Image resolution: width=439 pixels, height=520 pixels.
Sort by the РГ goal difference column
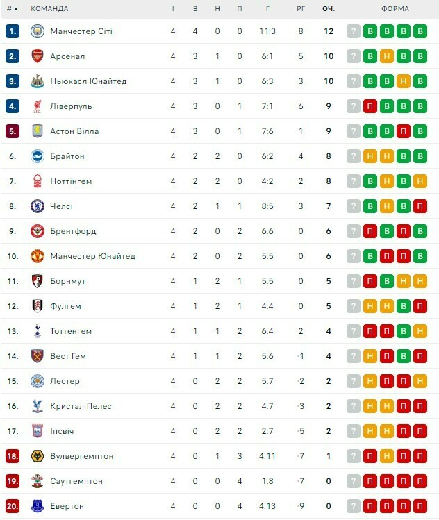[x=301, y=9]
